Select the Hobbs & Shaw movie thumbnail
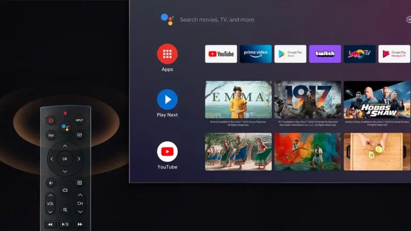Viewport: 411px width, 231px height. point(377,99)
